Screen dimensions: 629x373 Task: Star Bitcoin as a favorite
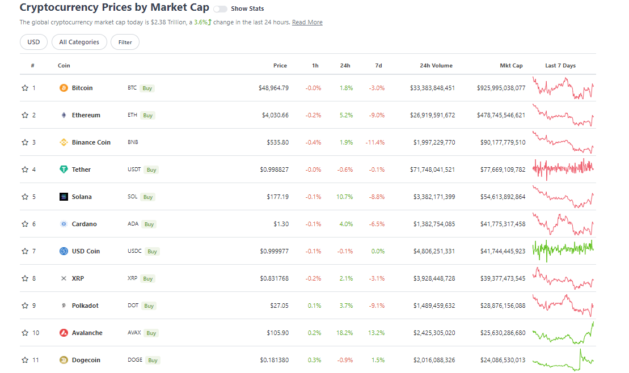pos(25,88)
